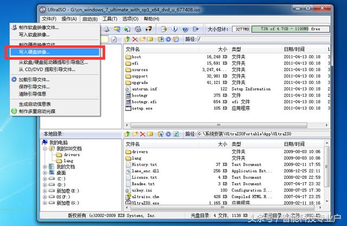
Task: Click the up-folder icon in the ISO image toolbar
Action: point(127,40)
